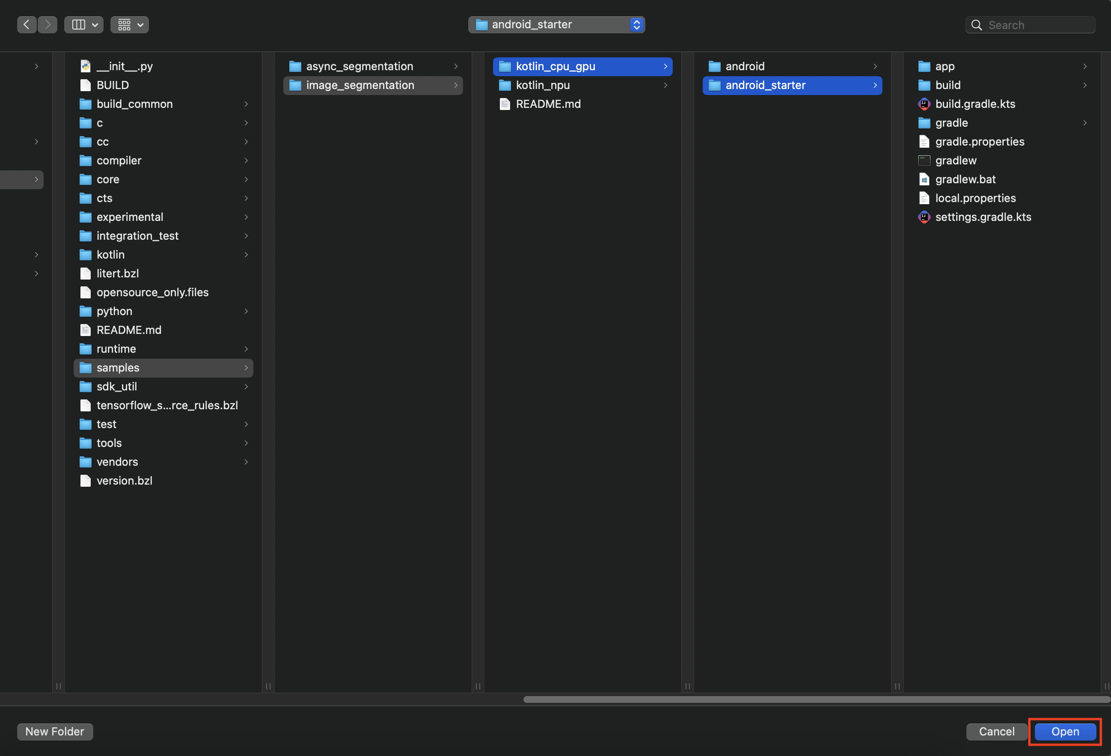The width and height of the screenshot is (1111, 756).
Task: Select the local.properties file
Action: coord(975,199)
